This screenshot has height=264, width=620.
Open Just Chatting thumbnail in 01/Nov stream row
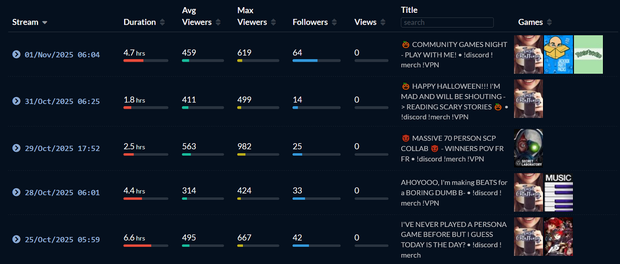pyautogui.click(x=528, y=54)
